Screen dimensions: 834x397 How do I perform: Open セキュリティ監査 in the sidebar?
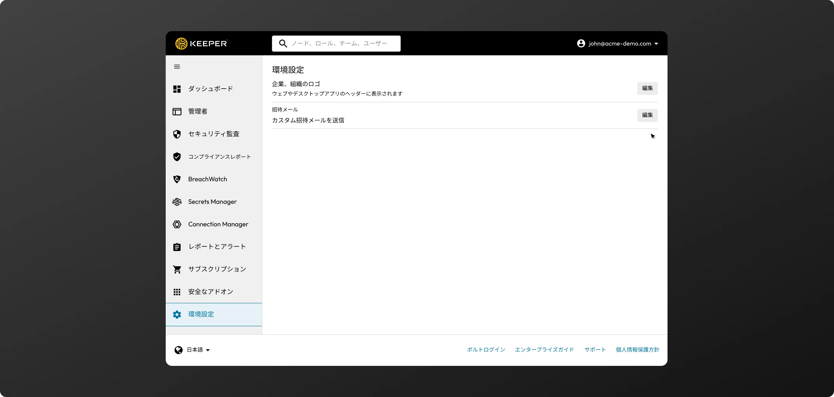click(214, 134)
